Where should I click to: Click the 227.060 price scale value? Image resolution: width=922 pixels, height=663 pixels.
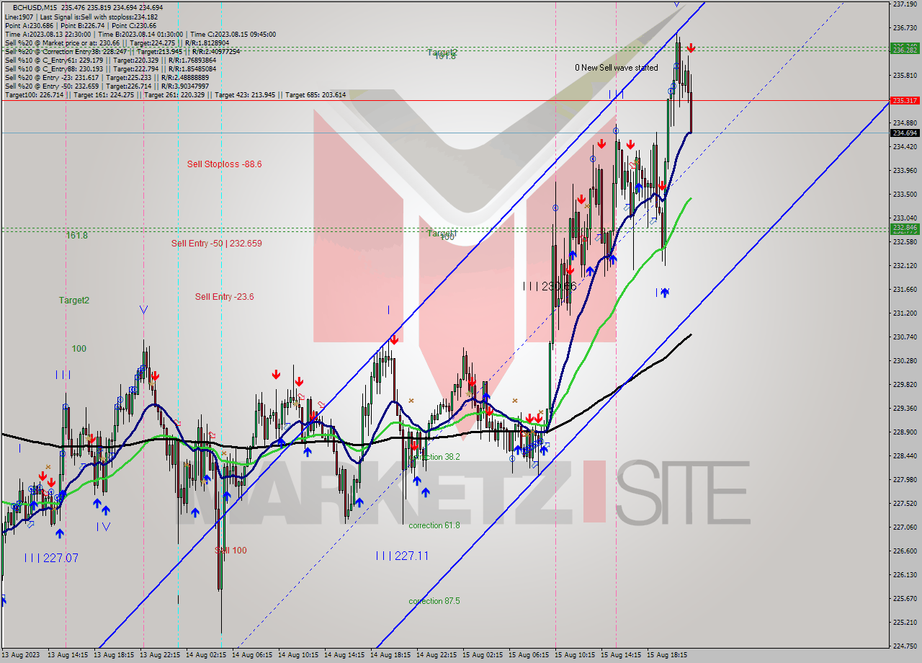pyautogui.click(x=904, y=528)
